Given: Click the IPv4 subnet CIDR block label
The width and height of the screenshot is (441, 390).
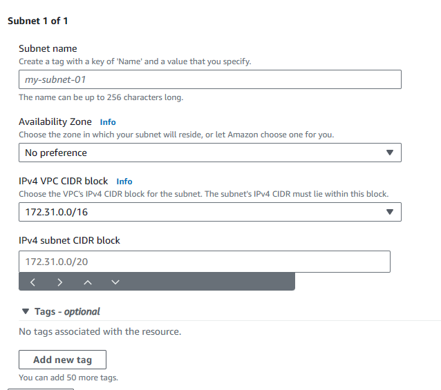Looking at the screenshot, I should tap(69, 240).
